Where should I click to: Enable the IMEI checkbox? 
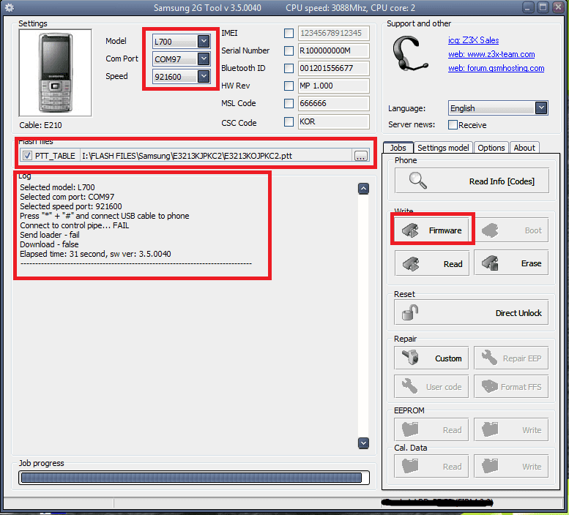point(289,34)
